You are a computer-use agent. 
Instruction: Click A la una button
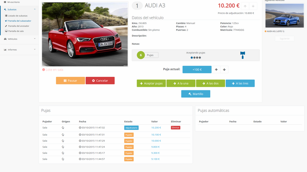(181, 83)
